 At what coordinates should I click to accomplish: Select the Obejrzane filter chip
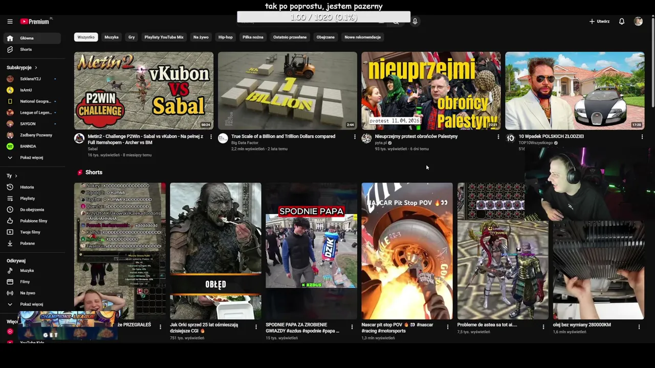tap(325, 37)
